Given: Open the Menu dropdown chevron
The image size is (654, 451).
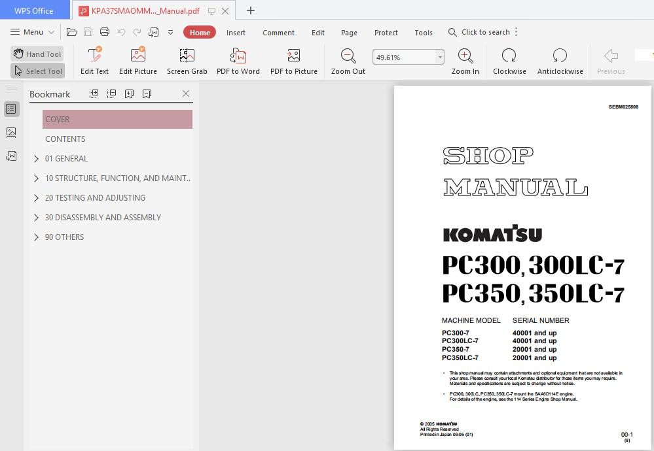Looking at the screenshot, I should point(51,32).
